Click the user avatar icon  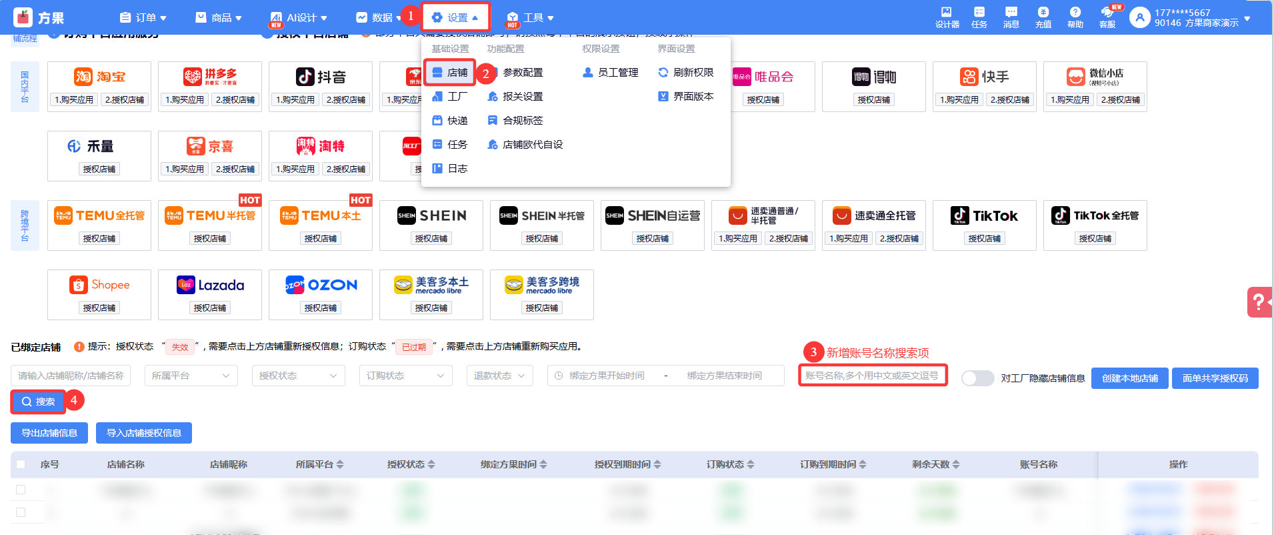click(x=1139, y=18)
